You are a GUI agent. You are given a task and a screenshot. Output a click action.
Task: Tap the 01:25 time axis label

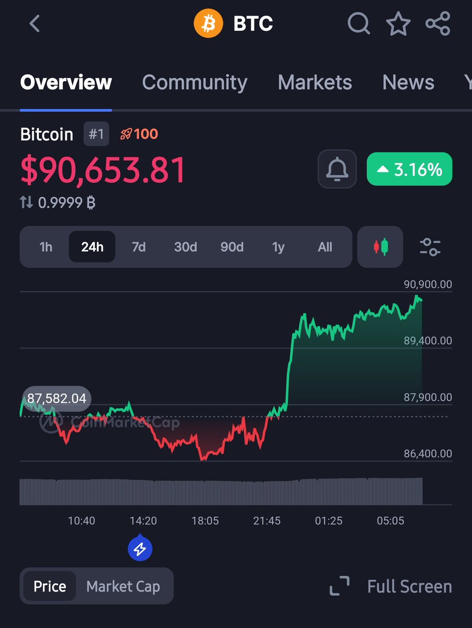tap(328, 521)
